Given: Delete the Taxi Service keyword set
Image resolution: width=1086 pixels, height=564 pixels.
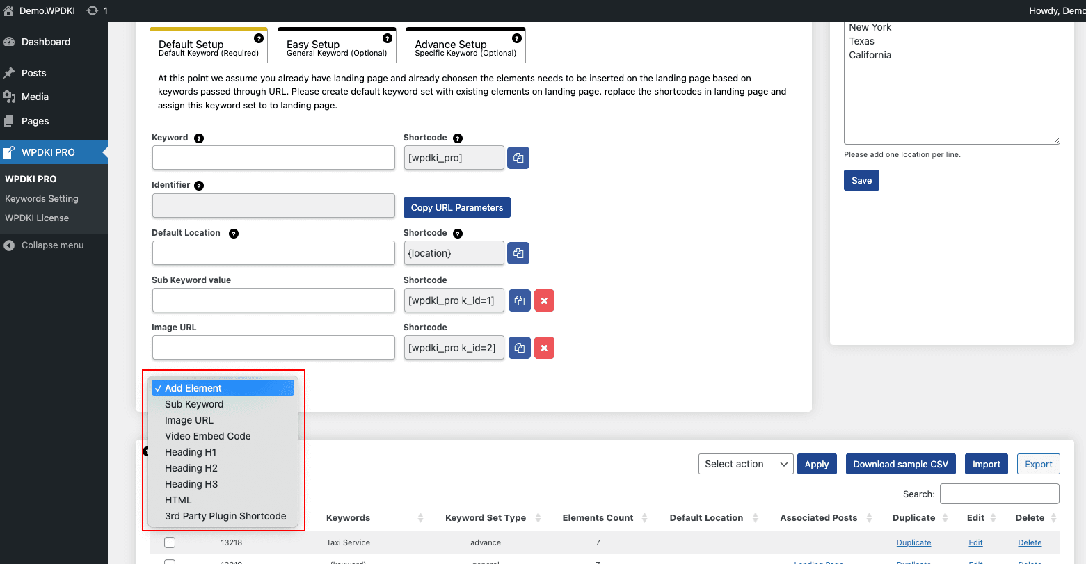Looking at the screenshot, I should point(1030,542).
